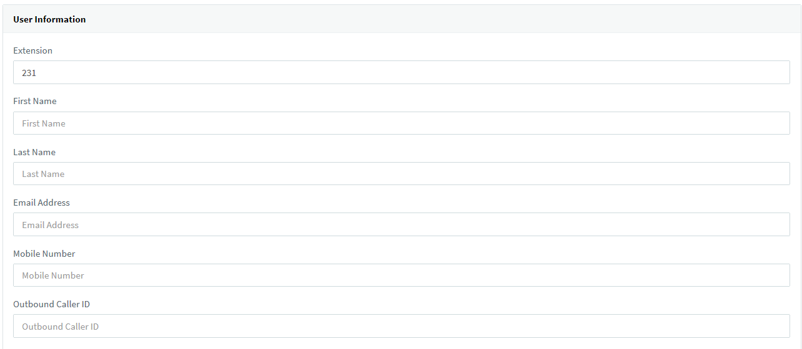
Task: Click inside the Mobile Number input box
Action: pyautogui.click(x=401, y=275)
